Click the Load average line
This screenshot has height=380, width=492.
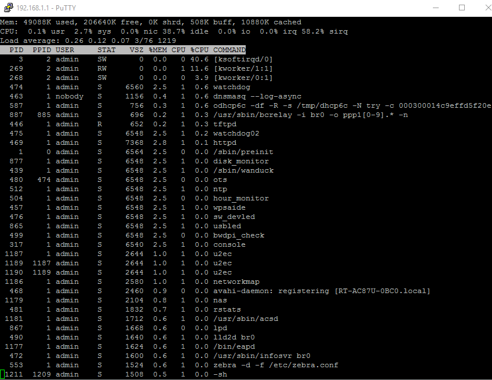click(88, 41)
